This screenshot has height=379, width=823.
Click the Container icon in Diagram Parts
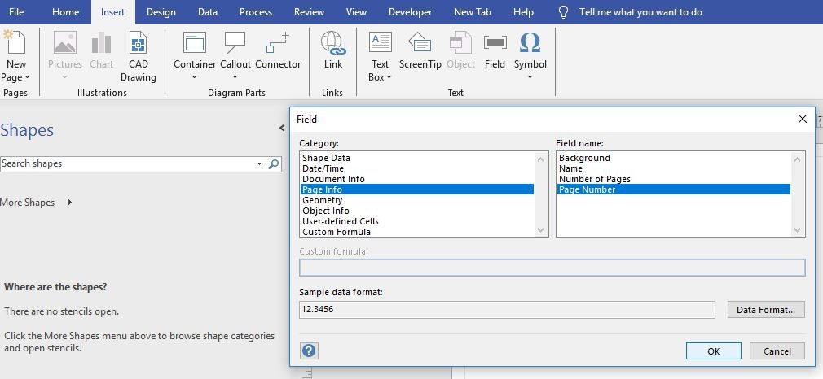point(195,42)
